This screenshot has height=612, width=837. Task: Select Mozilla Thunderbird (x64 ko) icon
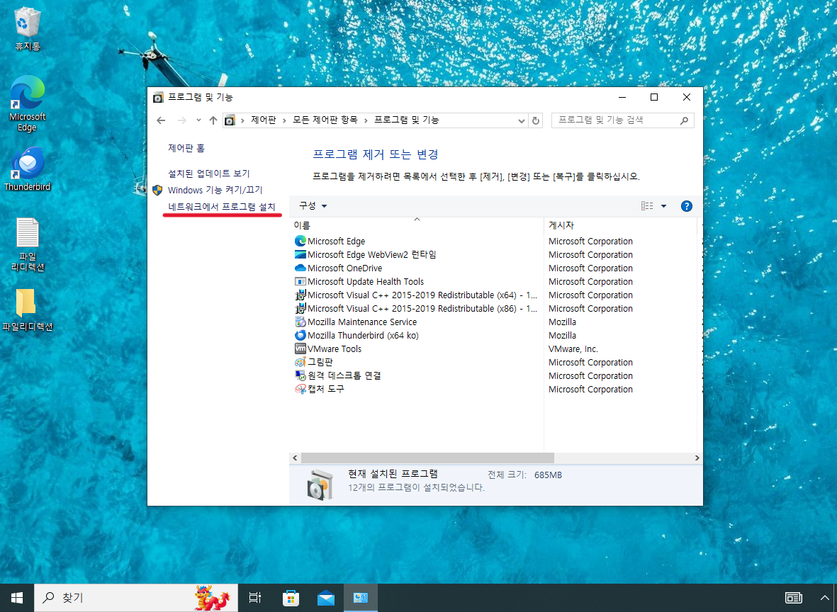tap(300, 335)
